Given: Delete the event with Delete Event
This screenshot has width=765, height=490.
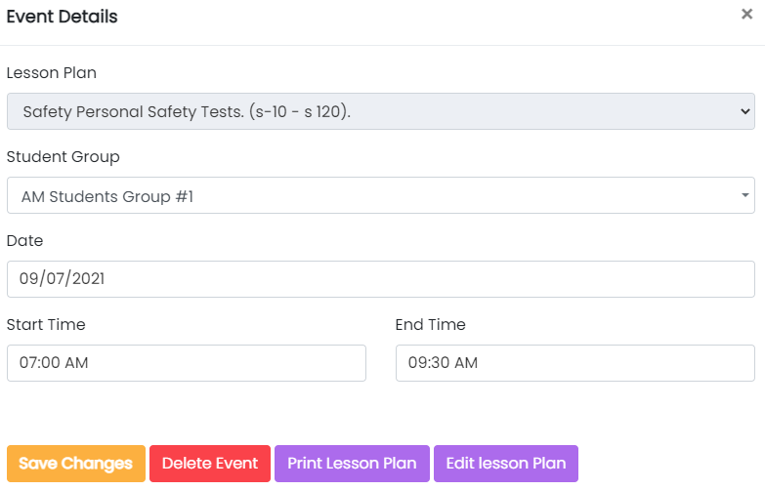Looking at the screenshot, I should [210, 464].
